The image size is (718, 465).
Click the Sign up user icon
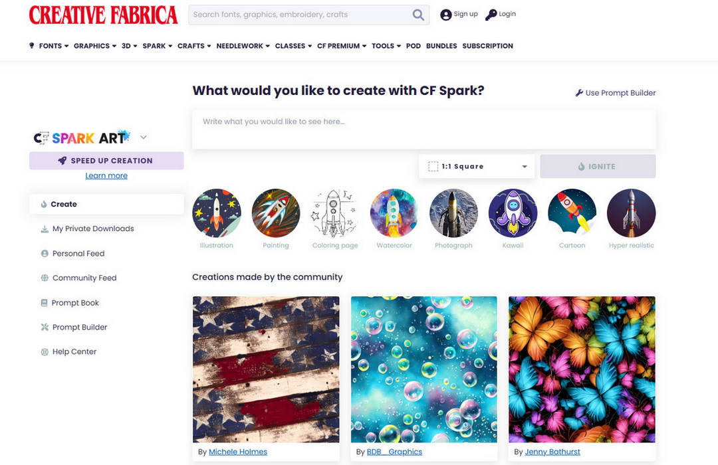pos(445,15)
